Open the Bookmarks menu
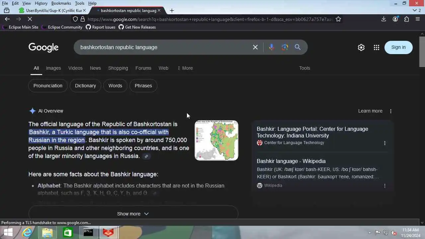Viewport: 425px width, 239px height. pos(61,3)
